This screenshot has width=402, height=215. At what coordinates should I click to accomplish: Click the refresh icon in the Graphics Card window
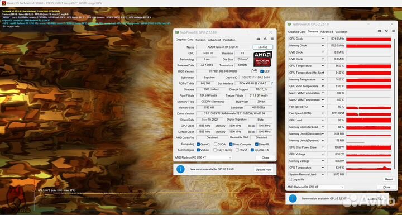(265, 39)
